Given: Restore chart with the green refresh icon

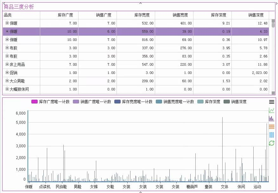Looking at the screenshot, I should 272,143.
